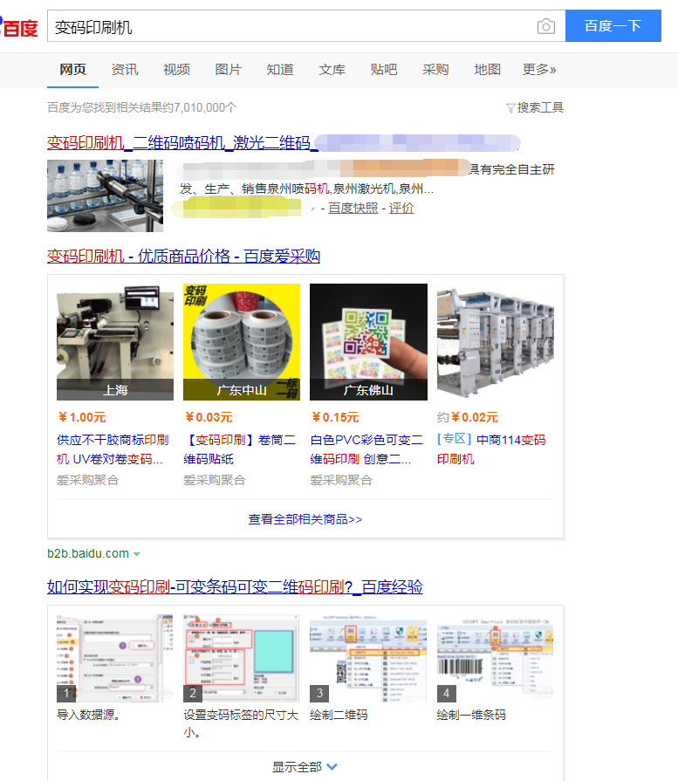Screen dimensions: 678x781
Task: Click the 搜索工具 filter icon
Action: [510, 108]
